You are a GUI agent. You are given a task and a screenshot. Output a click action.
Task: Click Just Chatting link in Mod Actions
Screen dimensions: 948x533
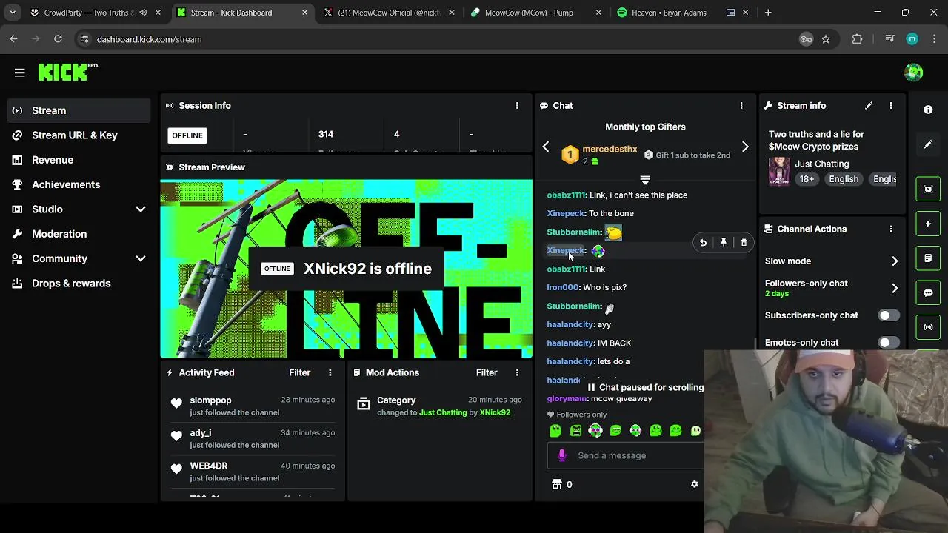pyautogui.click(x=443, y=412)
